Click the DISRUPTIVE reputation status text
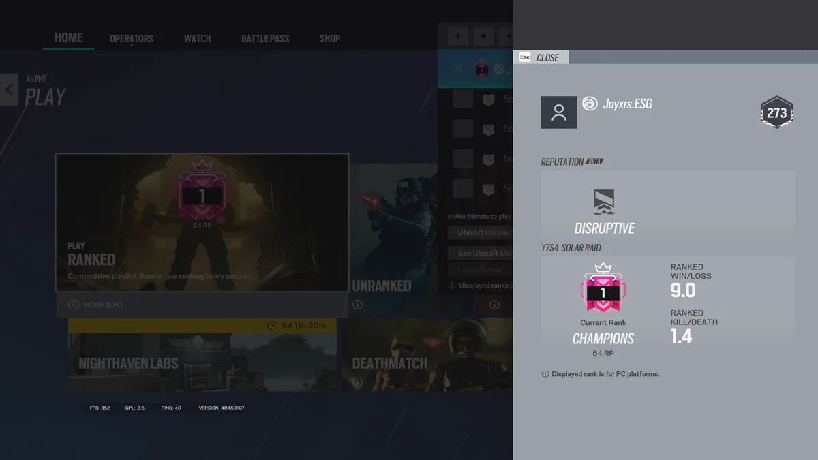818x460 pixels. pos(604,228)
